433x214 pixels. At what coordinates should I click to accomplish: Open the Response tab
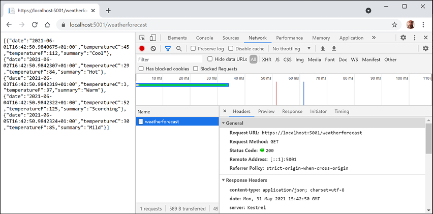[x=292, y=111]
